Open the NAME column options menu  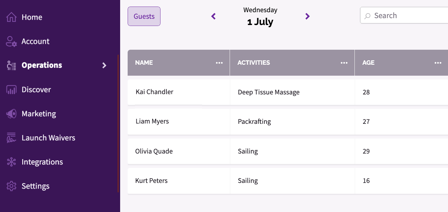(219, 63)
